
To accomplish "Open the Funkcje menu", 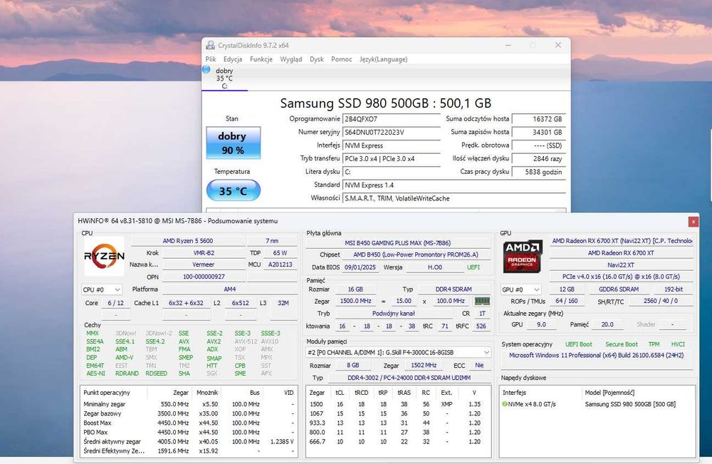I will (261, 59).
